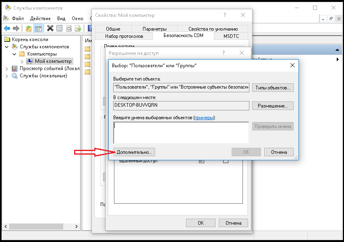
Task: Toggle the Allow checkbox for Удаленный доступ
Action: click(201, 161)
